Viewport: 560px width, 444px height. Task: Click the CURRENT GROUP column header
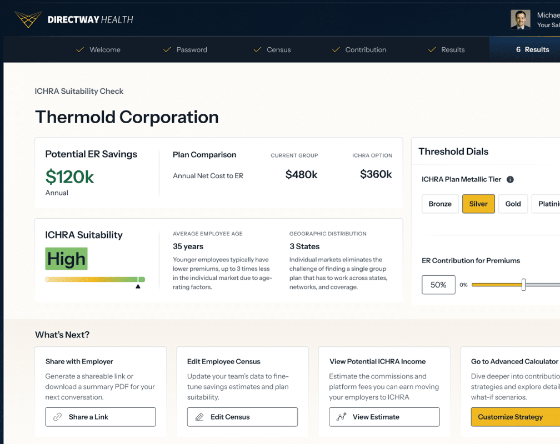click(294, 155)
